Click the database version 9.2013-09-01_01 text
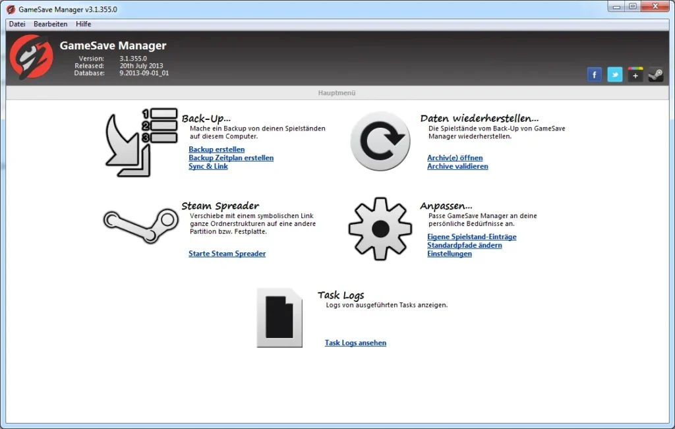This screenshot has width=675, height=429. [x=144, y=73]
